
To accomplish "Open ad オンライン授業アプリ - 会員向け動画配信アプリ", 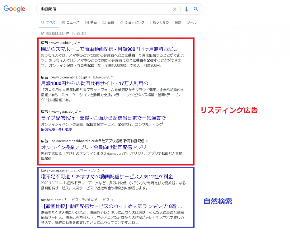I will click(x=93, y=147).
